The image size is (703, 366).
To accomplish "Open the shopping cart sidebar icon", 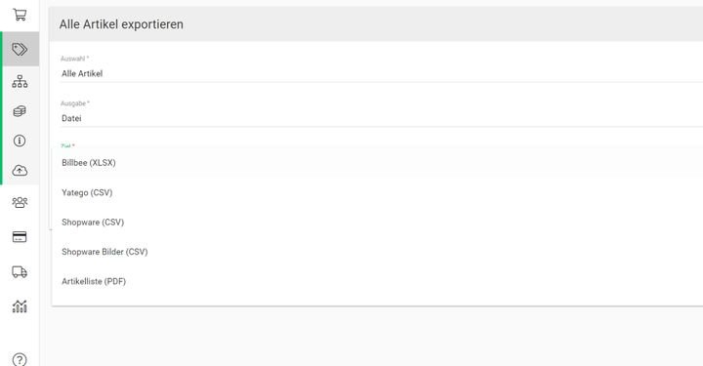I will (20, 15).
